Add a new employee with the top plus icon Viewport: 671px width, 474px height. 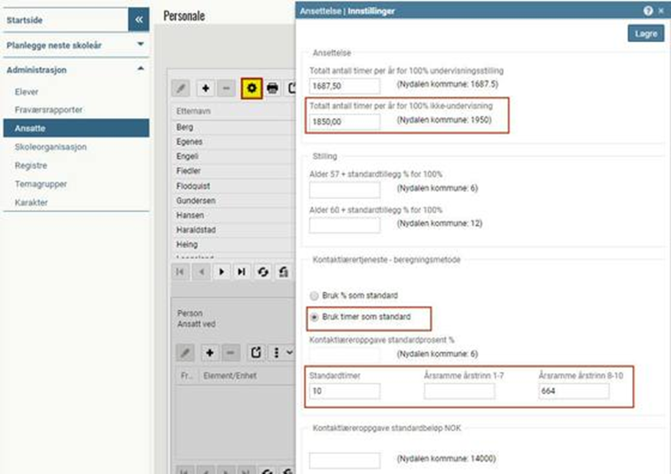pos(206,89)
